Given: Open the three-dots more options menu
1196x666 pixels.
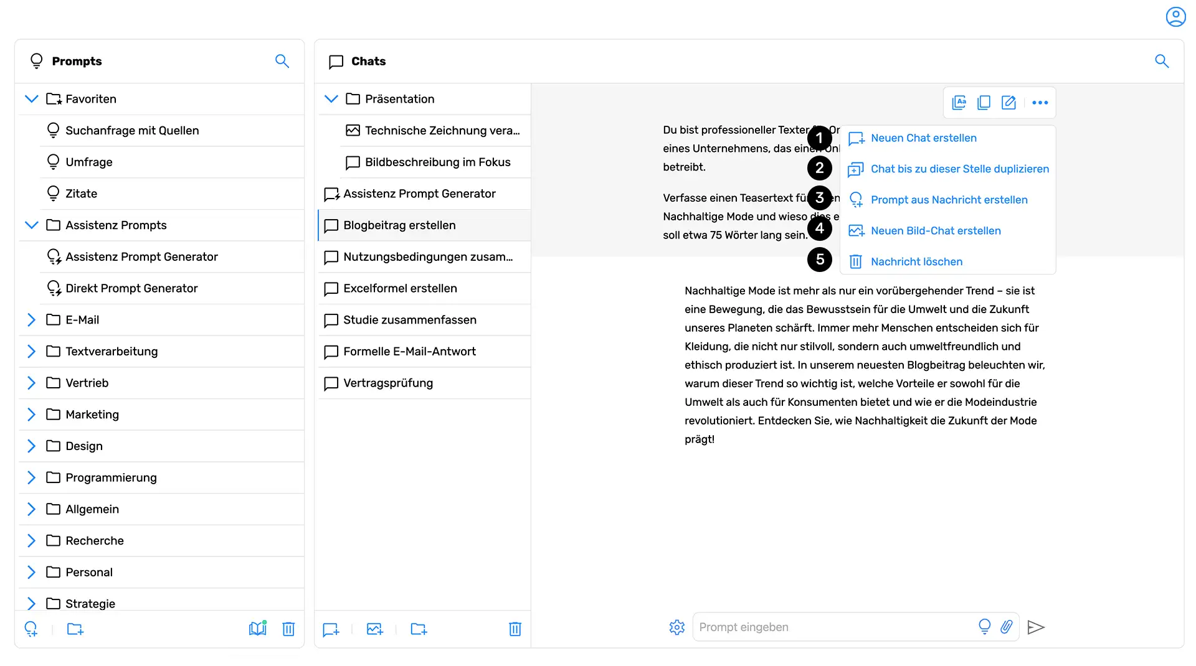Looking at the screenshot, I should pos(1040,103).
